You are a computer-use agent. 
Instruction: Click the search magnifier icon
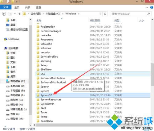pos(148,14)
